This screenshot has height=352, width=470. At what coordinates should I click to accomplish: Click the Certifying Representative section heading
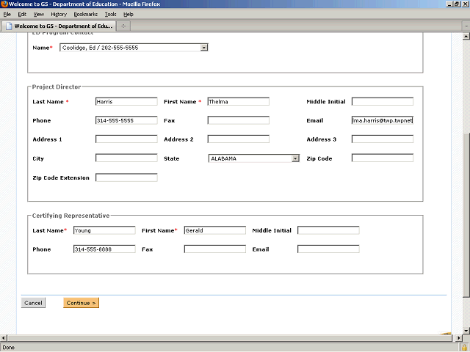(70, 216)
